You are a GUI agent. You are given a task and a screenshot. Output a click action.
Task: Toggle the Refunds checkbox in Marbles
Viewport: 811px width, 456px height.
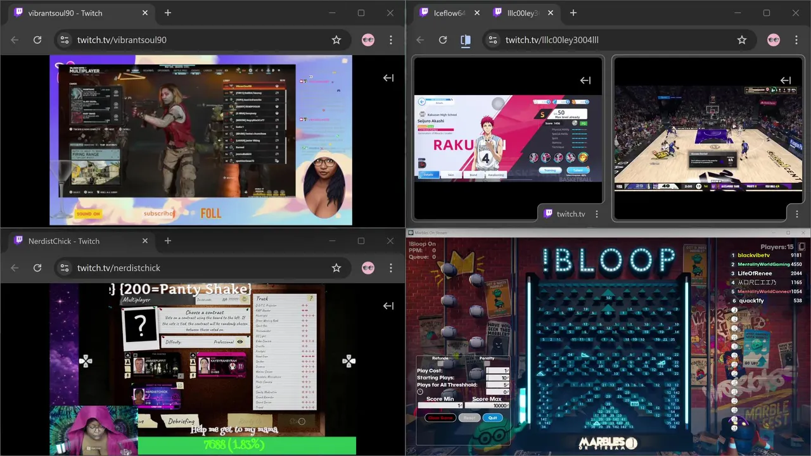point(440,364)
